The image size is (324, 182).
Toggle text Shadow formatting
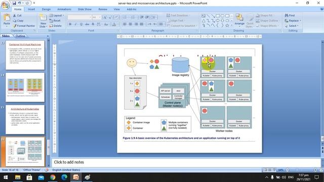point(93,24)
